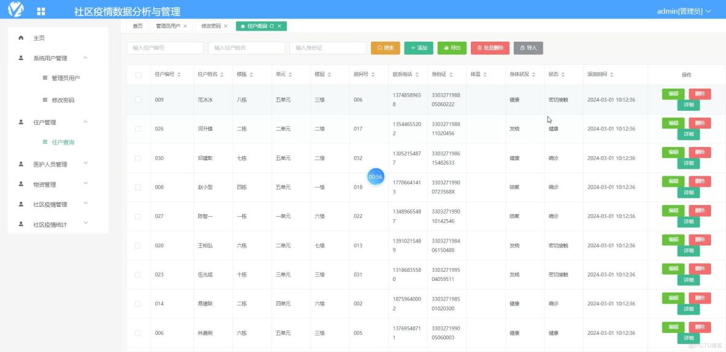
Task: Close the 住户查询 tab with its X
Action: coord(279,26)
